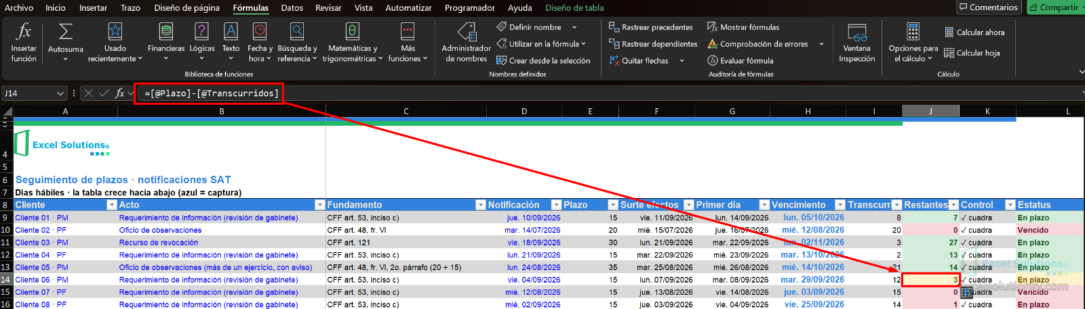Open the Más funciones menu

click(408, 43)
